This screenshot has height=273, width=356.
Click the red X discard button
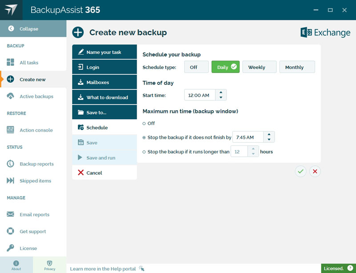tap(315, 171)
